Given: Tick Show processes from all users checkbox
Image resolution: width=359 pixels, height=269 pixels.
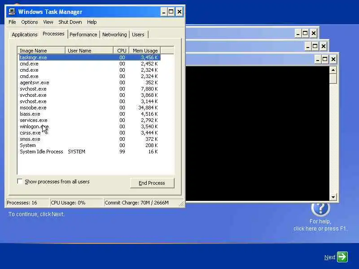Looking at the screenshot, I should pyautogui.click(x=20, y=182).
